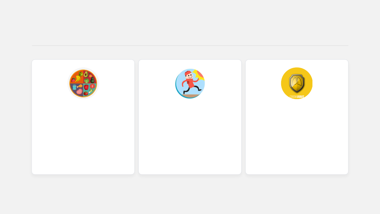
Task: Select the first card with the food plate
Action: 83,117
